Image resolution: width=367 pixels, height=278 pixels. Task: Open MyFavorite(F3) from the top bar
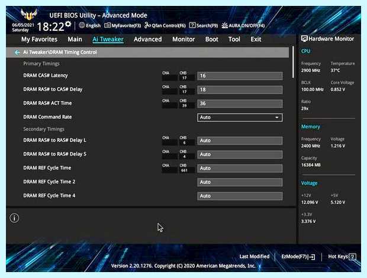[x=123, y=25]
